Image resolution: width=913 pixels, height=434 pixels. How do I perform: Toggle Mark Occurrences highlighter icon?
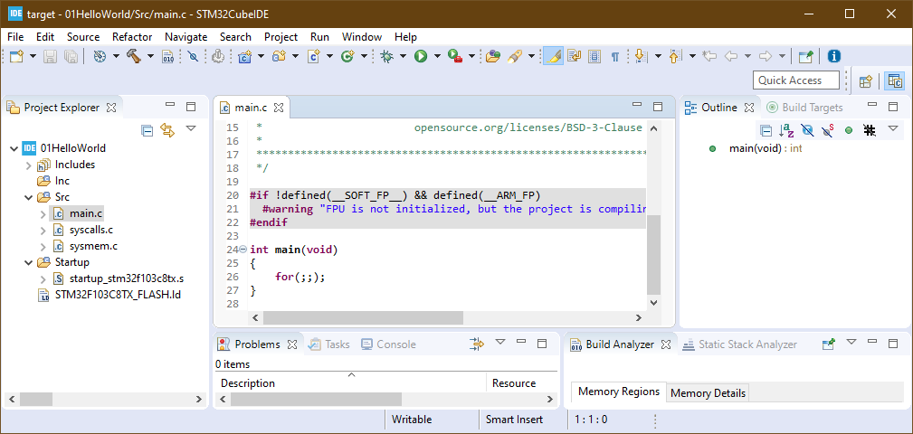pos(553,56)
